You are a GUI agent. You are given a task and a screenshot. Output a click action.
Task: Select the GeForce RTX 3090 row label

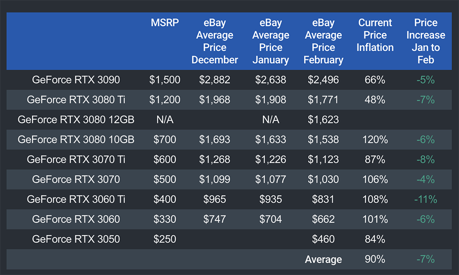[x=76, y=80]
